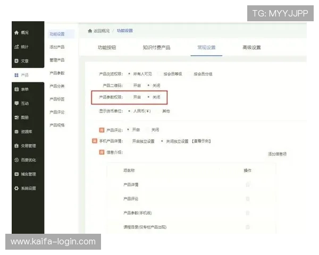Select 所有人可见 for 产品浏览权限
319x255 pixels.
point(129,74)
